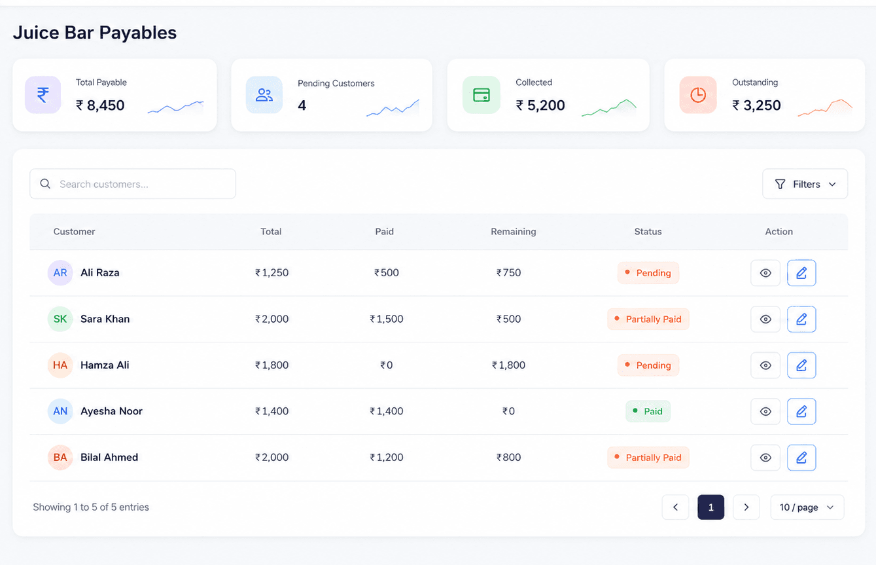
Task: Click the Collected green trend sparkline
Action: [609, 108]
